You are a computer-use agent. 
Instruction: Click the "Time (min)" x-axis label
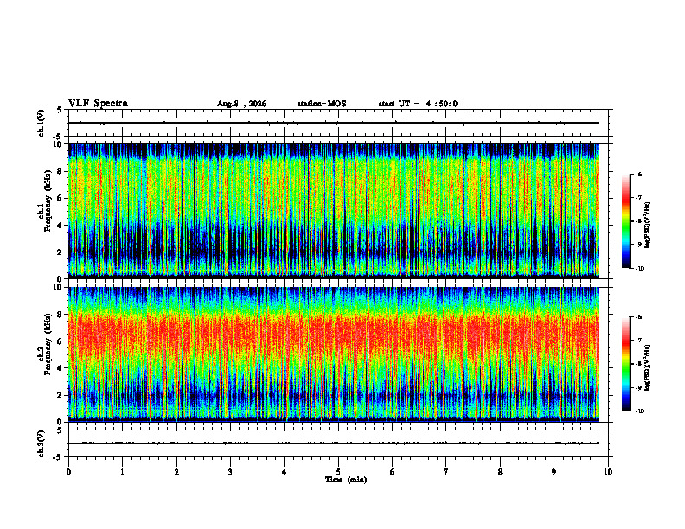click(346, 480)
